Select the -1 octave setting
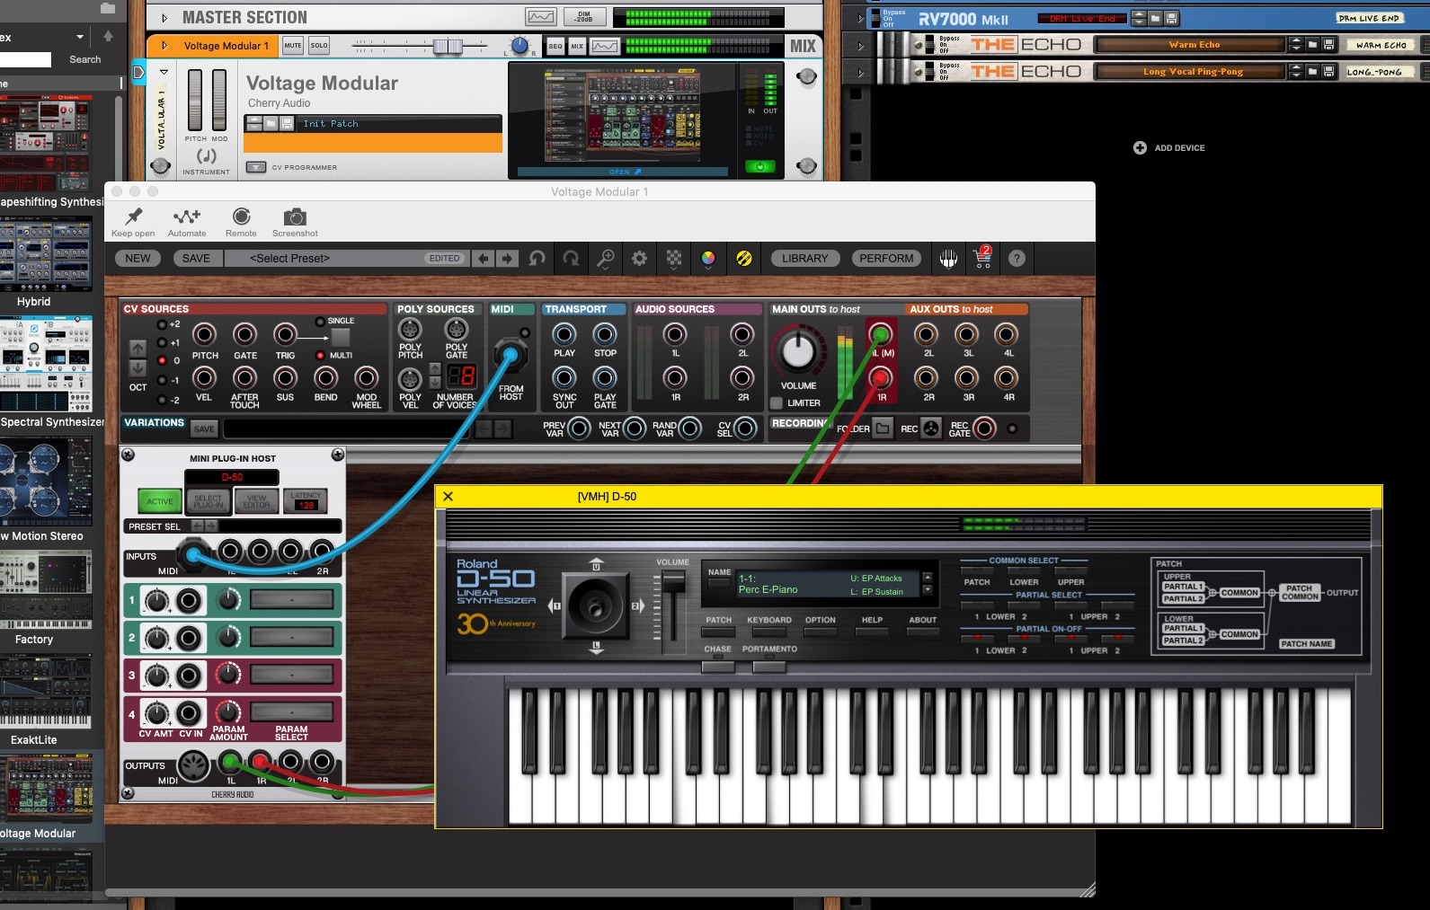1430x910 pixels. [x=162, y=380]
